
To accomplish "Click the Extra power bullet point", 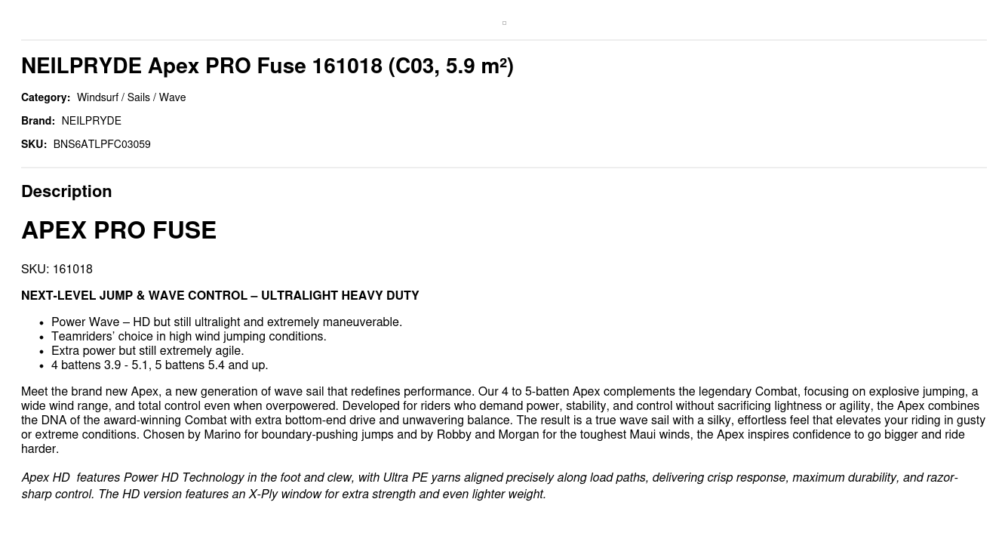I will coord(147,351).
